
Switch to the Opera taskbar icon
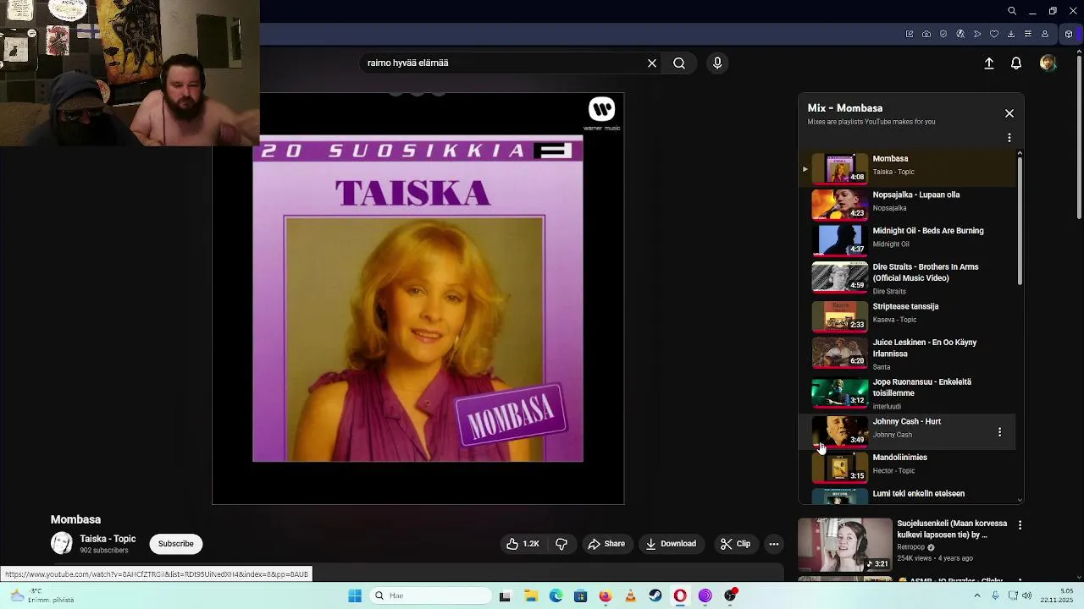pos(680,595)
